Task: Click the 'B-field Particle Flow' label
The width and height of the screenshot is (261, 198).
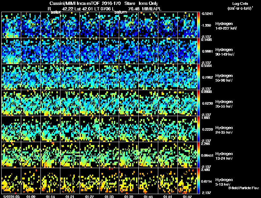Action: (244, 188)
